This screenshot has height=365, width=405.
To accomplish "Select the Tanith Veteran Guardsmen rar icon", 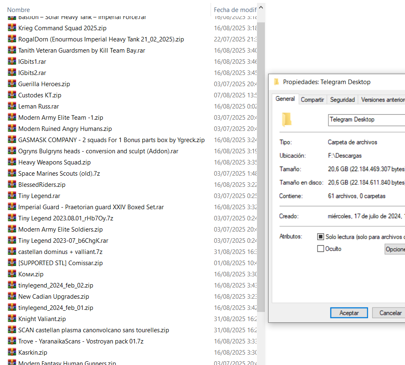I will pos(12,50).
